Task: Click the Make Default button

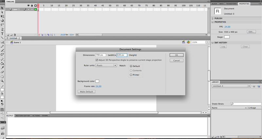Action: (86, 92)
